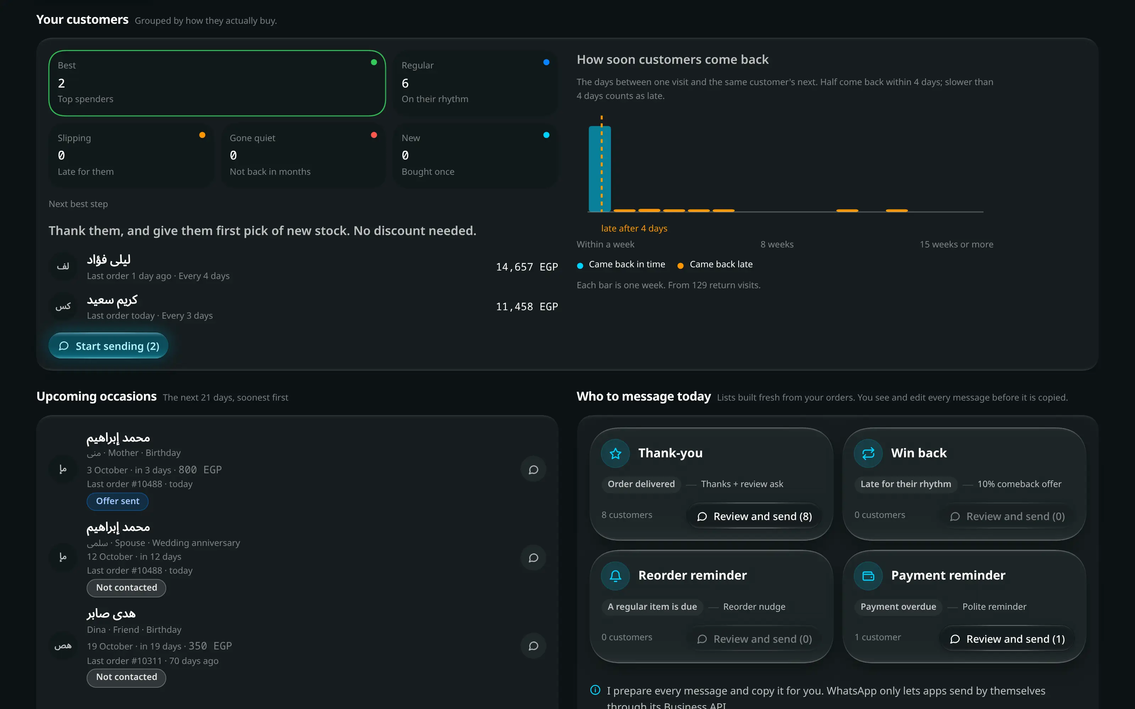Open message icon for Wedding anniversary occasion
This screenshot has height=709, width=1135.
[x=533, y=558]
